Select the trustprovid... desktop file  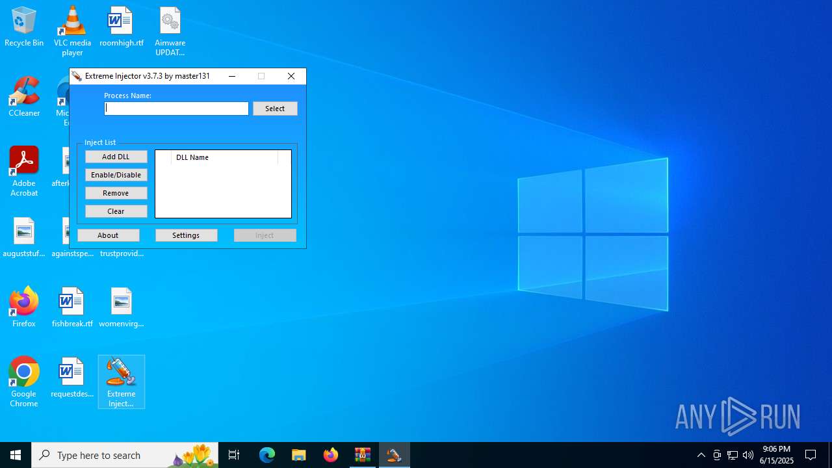122,253
